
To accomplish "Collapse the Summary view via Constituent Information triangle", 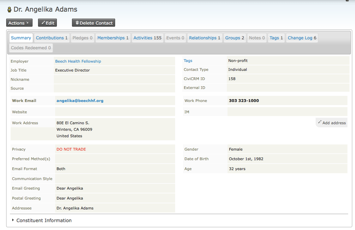I will (13, 220).
